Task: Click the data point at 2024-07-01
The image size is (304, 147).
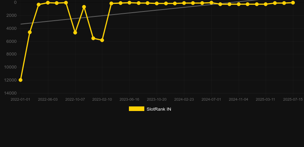Action: (x=211, y=3)
